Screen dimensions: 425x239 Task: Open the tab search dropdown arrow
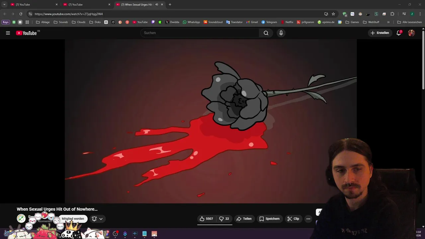click(x=4, y=5)
